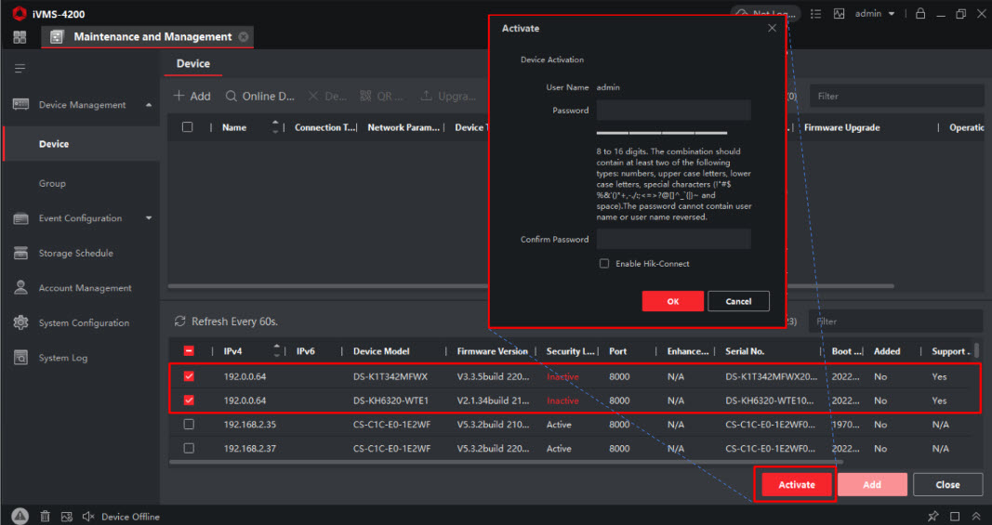This screenshot has height=525, width=992.
Task: Collapse the sidebar with the hamburger icon
Action: point(20,69)
